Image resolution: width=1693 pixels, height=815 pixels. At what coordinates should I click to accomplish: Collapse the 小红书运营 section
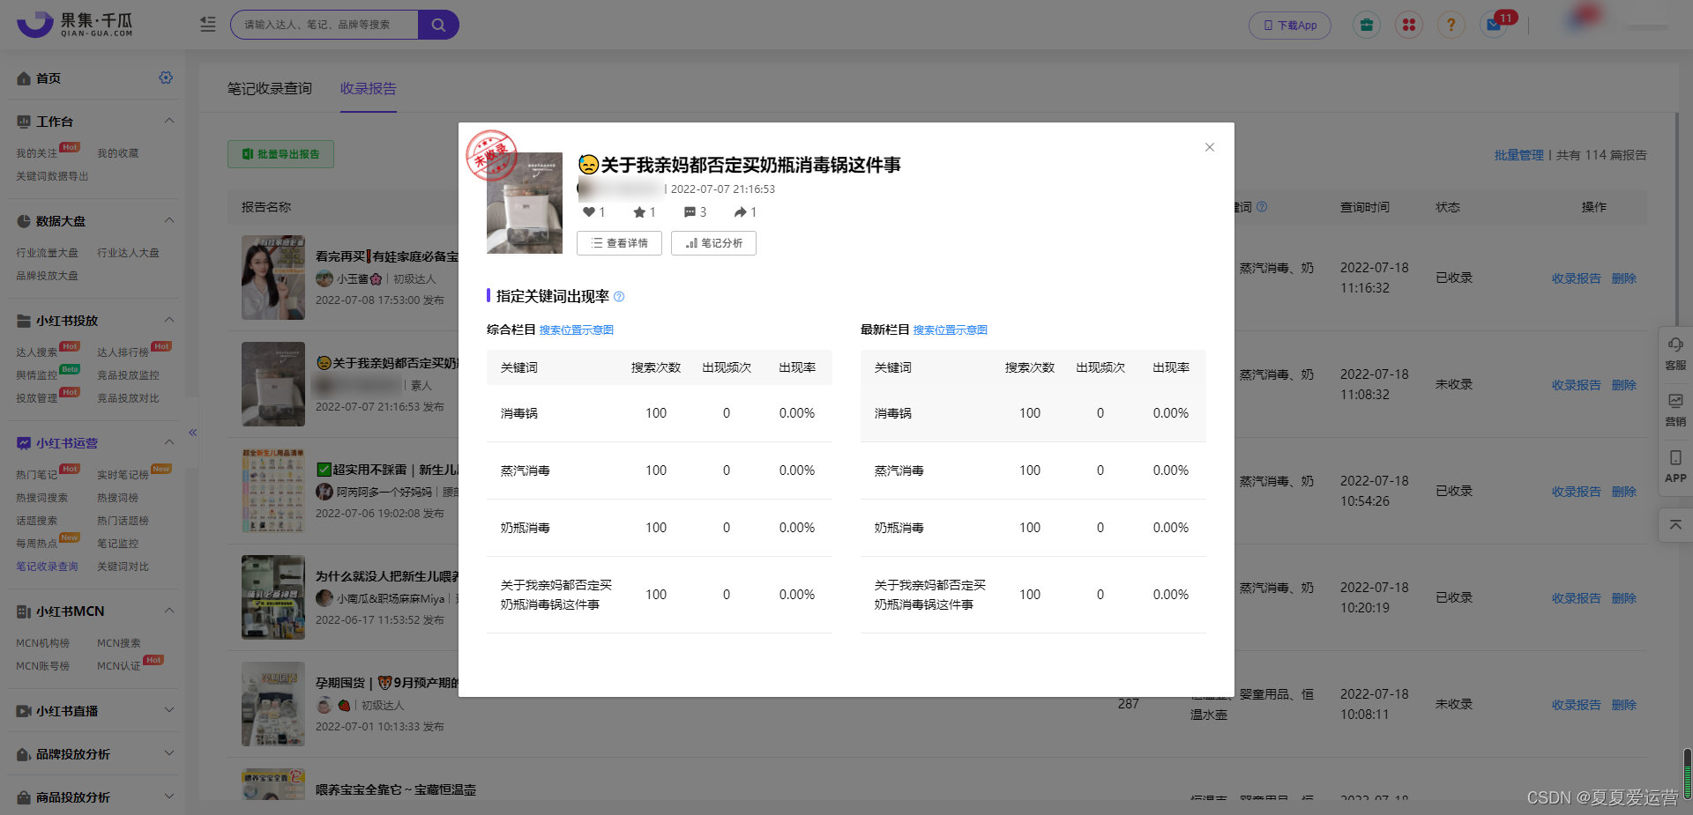169,442
